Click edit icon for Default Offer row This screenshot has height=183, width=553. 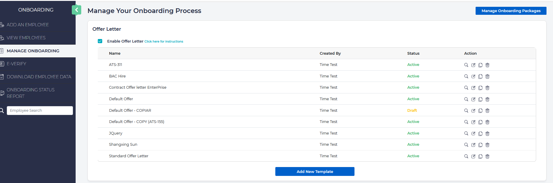(x=473, y=99)
